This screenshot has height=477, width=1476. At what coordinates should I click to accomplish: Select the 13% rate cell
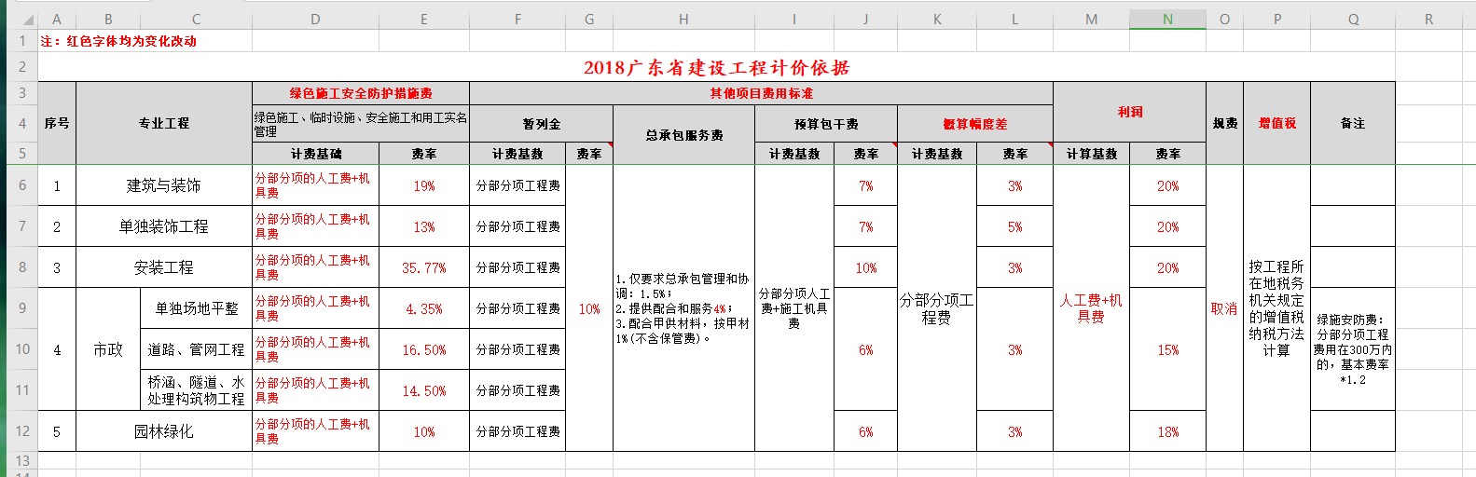(x=424, y=226)
